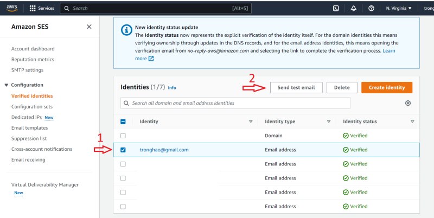Viewport: 434px width, 218px height.
Task: Open the Services grid menu
Action: [x=42, y=8]
